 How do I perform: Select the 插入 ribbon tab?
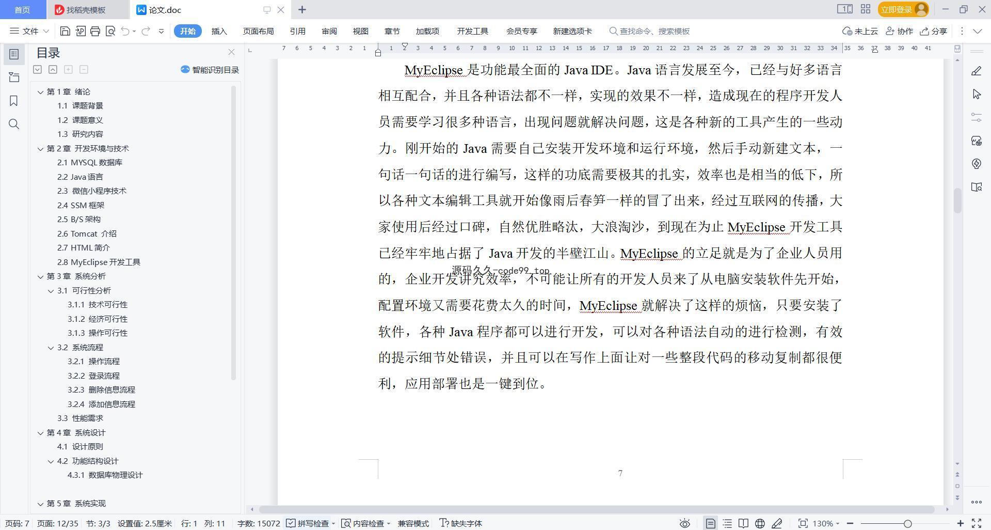point(219,32)
